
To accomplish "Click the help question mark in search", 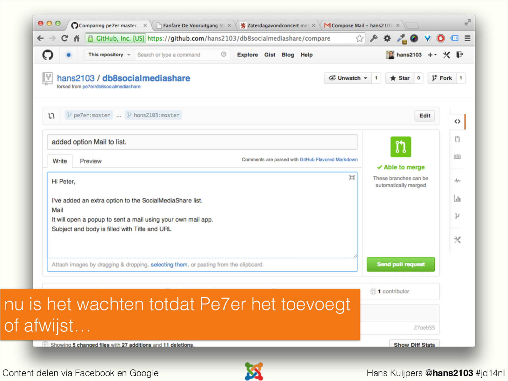I will pyautogui.click(x=224, y=54).
